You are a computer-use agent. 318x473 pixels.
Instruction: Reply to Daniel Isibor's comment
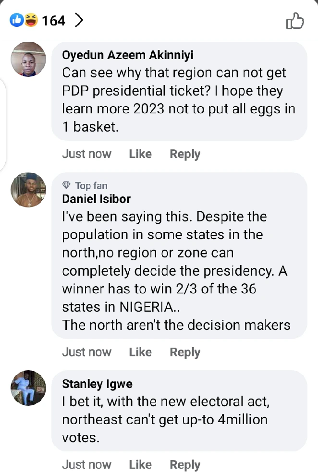coord(185,352)
